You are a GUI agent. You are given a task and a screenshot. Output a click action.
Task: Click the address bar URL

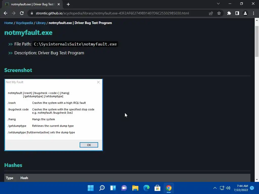pyautogui.click(x=112, y=13)
